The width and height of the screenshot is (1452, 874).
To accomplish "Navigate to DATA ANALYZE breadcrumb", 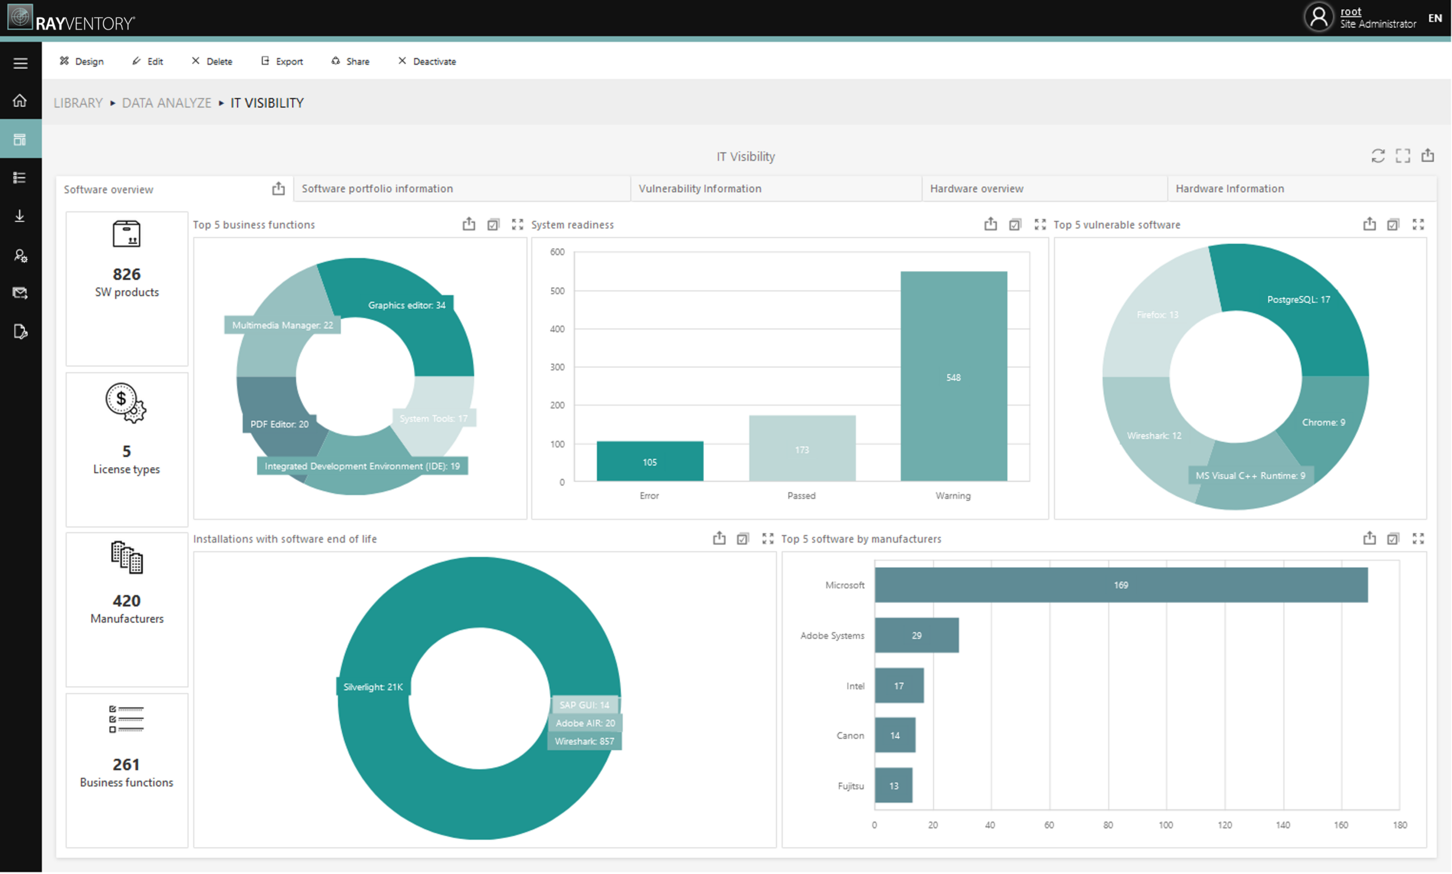I will [167, 103].
